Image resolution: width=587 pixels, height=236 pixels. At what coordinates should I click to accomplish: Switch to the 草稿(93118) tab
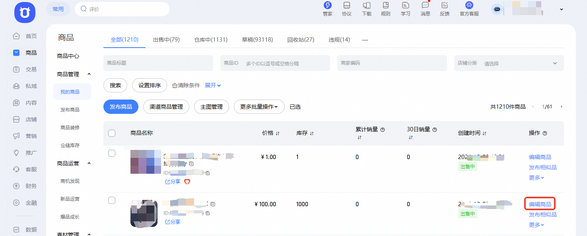[x=257, y=40]
